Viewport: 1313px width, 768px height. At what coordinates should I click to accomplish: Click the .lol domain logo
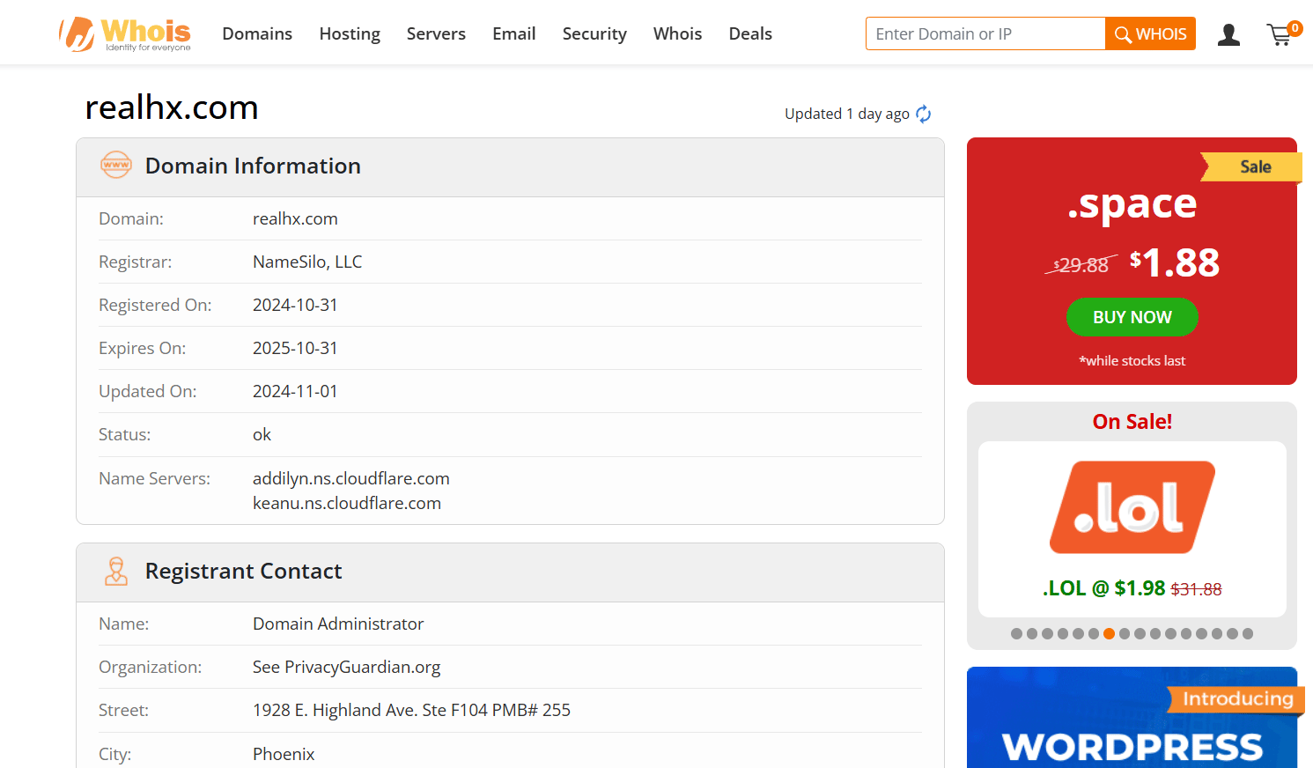[1132, 507]
